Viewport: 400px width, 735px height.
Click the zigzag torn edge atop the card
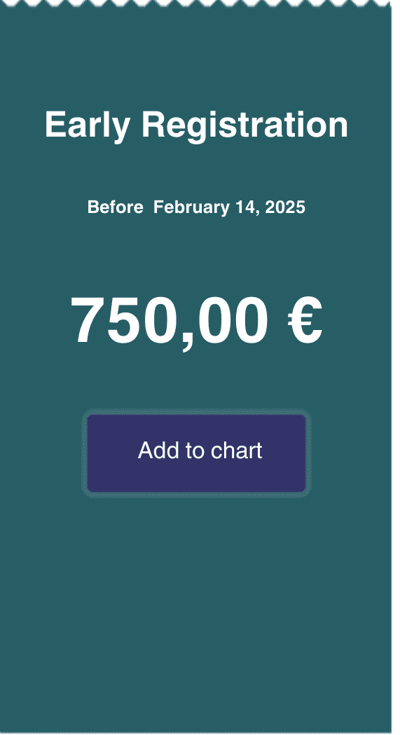coord(195,4)
